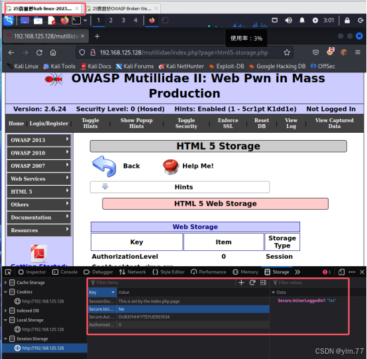Open the notifications bell icon
This screenshot has height=359, width=367.
tap(302, 21)
